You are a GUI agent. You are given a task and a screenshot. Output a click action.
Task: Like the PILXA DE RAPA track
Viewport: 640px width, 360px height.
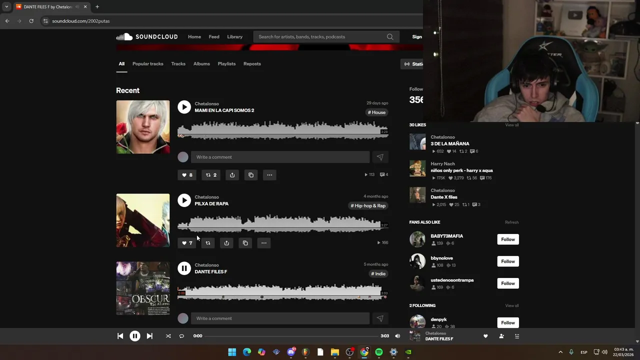pyautogui.click(x=187, y=243)
